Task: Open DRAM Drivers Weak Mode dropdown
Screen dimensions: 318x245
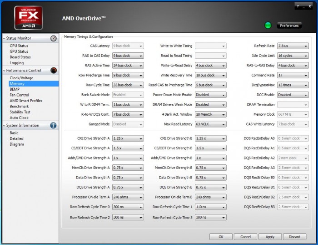Action: coord(210,104)
